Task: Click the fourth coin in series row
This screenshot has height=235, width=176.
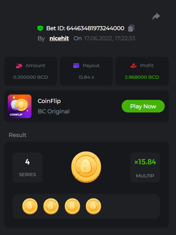Action: coord(93,206)
